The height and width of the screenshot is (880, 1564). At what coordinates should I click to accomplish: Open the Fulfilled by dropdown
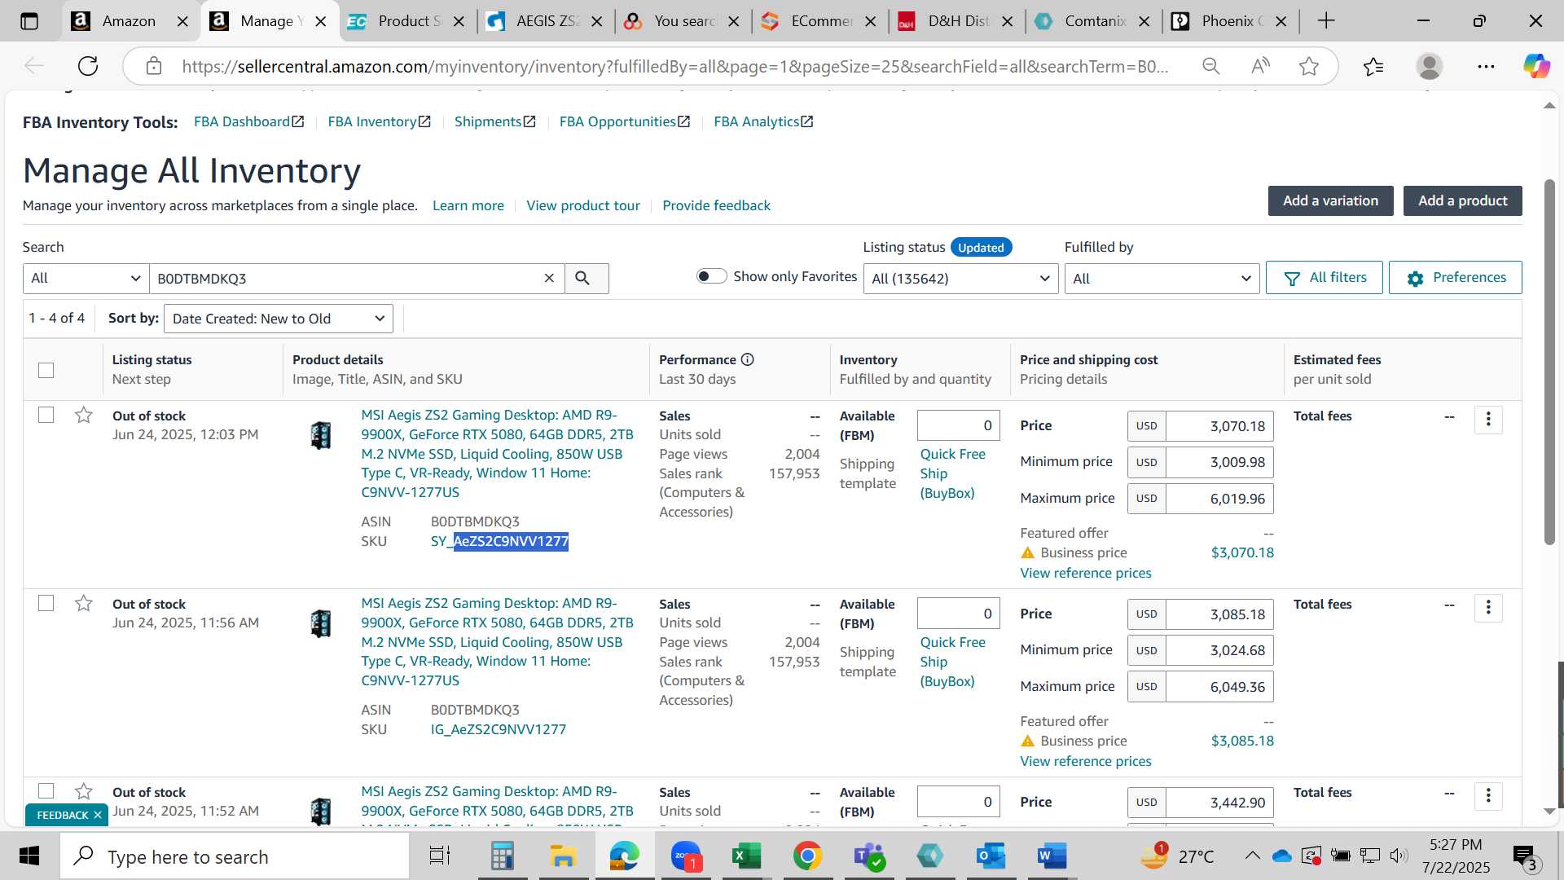point(1162,279)
